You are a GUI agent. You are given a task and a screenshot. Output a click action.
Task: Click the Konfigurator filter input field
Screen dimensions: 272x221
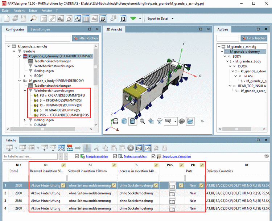point(38,38)
